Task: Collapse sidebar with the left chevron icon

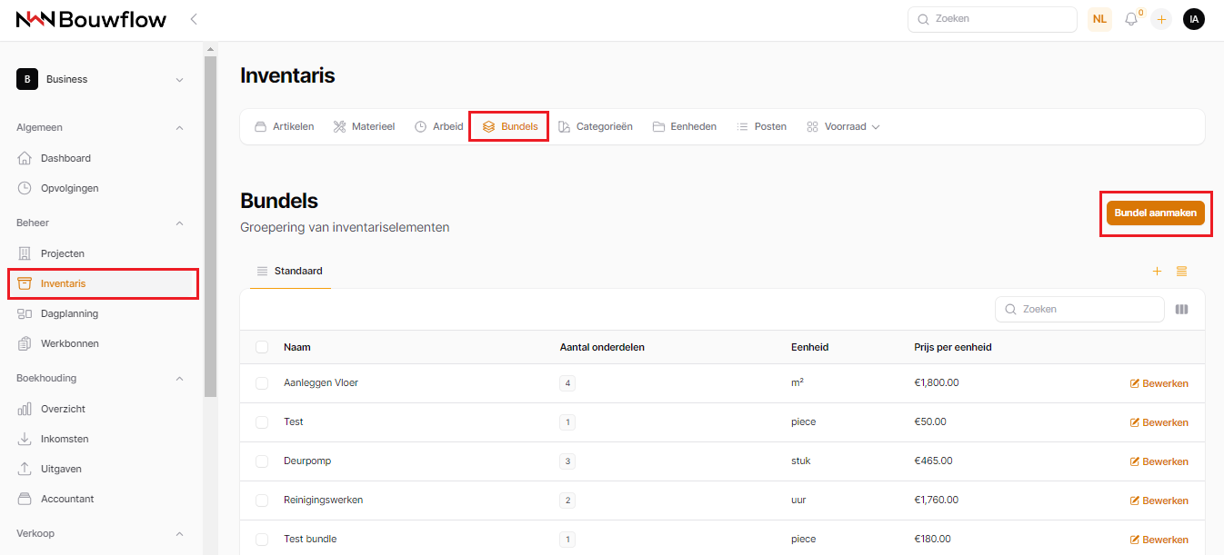Action: pos(194,19)
